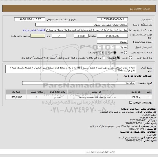Click the family name صادقیان صادق آبادی
Viewport: 158px width, 157px height.
tap(129, 138)
